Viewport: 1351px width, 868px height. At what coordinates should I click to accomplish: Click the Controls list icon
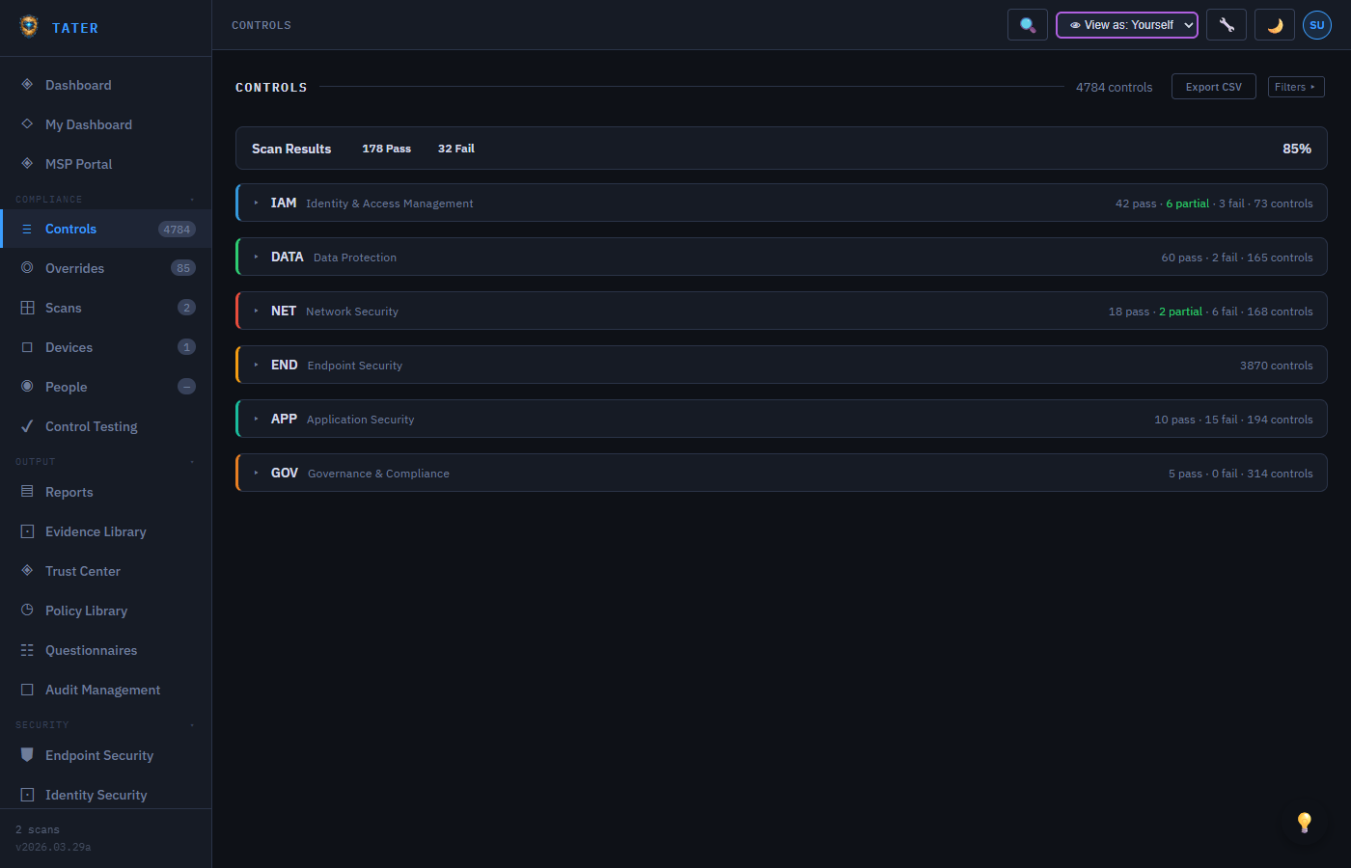click(x=27, y=229)
